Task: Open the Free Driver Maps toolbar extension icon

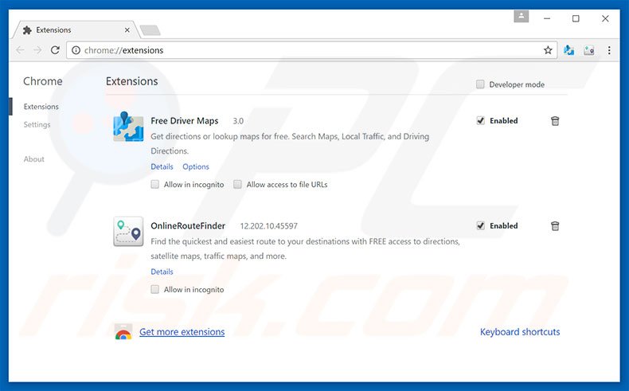Action: tap(568, 50)
